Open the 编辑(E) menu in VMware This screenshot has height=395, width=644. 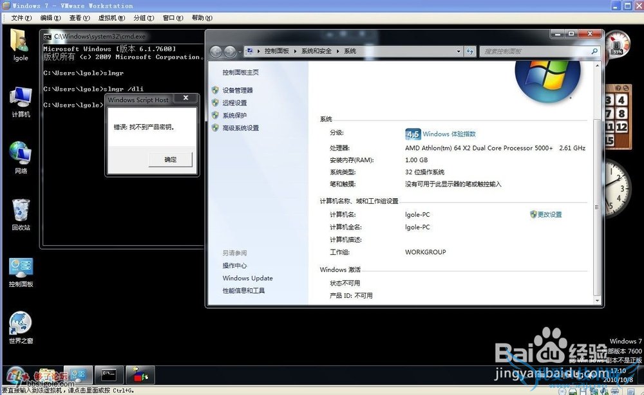[x=50, y=18]
